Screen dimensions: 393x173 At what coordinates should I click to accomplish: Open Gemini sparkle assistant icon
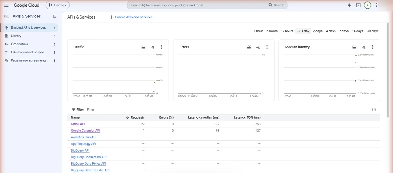point(349,5)
